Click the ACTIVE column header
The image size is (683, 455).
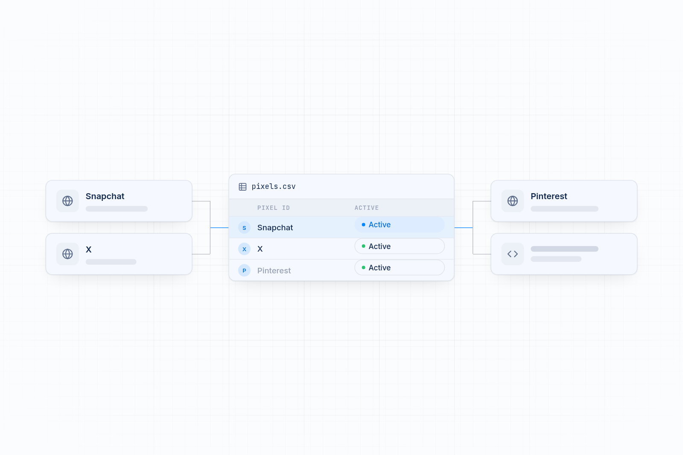click(367, 208)
